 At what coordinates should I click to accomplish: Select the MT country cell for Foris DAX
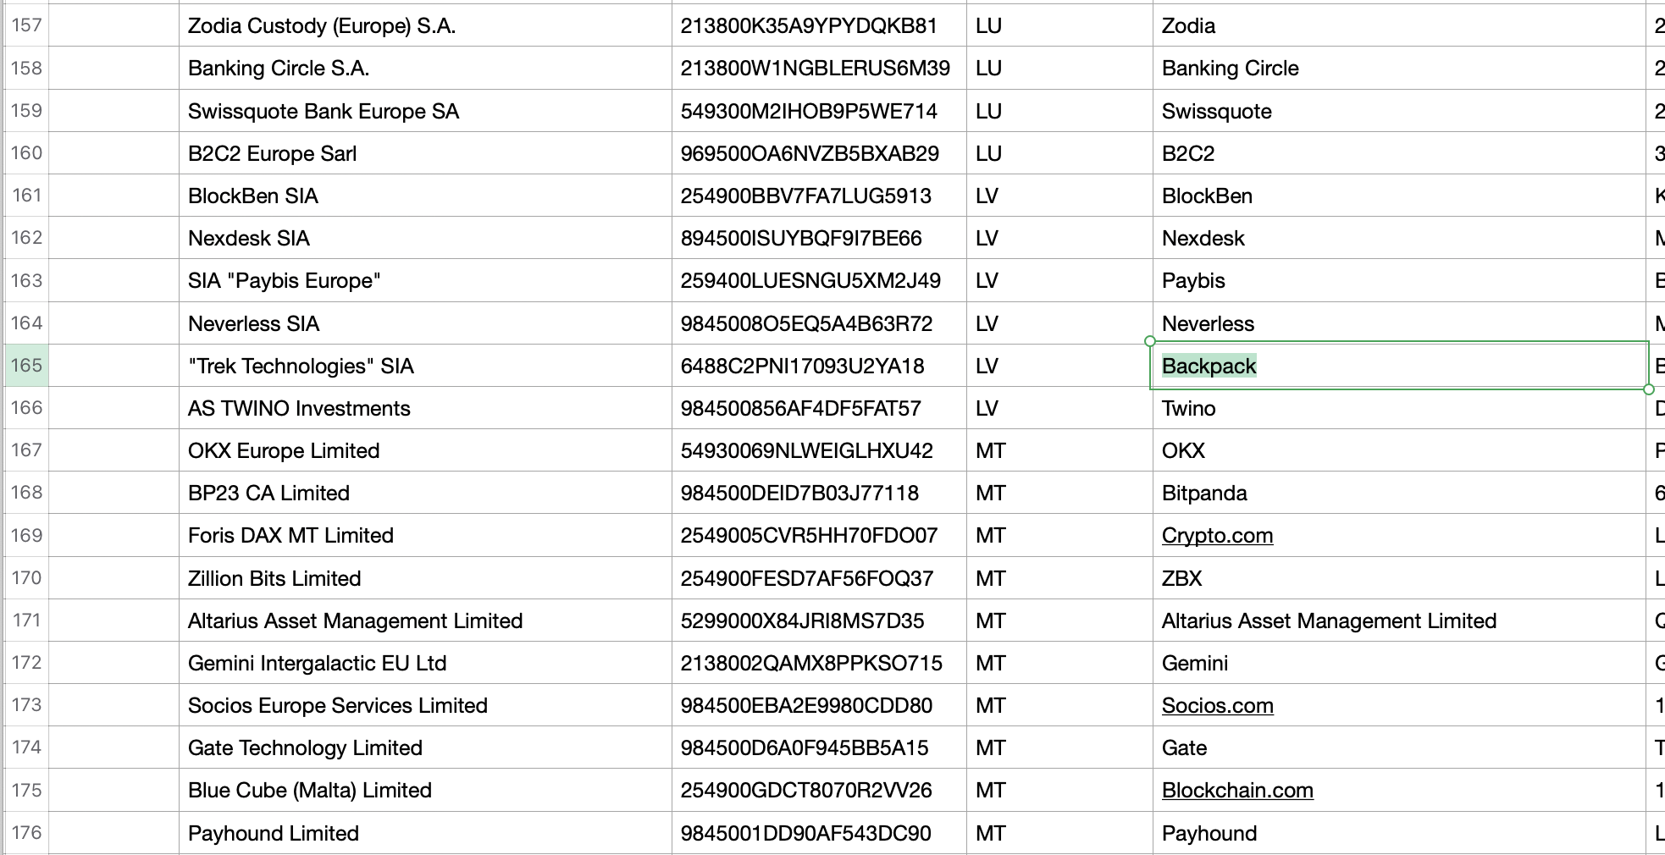1059,536
